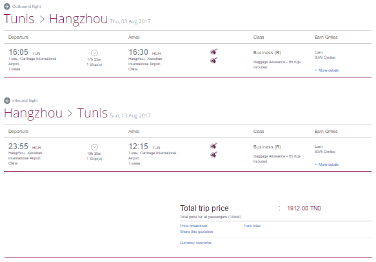Click the inbound duration clock icon
This screenshot has width=376, height=262.
(x=94, y=147)
